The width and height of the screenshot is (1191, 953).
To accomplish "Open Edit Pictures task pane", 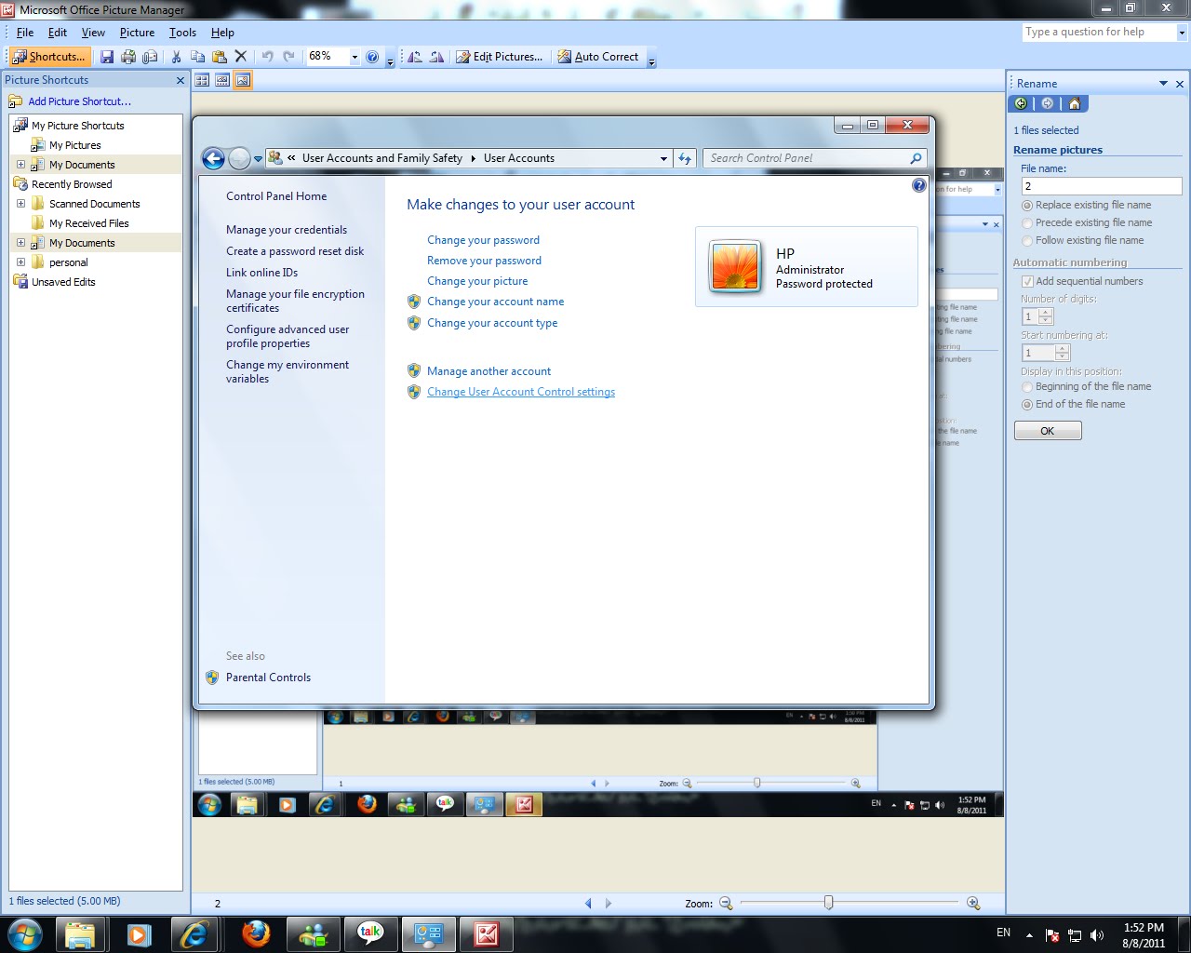I will (x=499, y=57).
